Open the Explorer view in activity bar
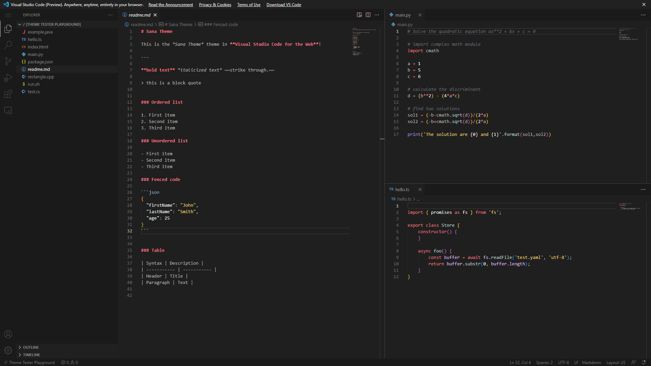The image size is (651, 366). 8,29
